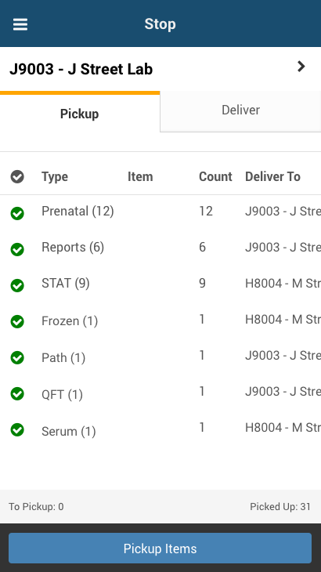Select the Pickup tab
The image size is (321, 572).
79,114
